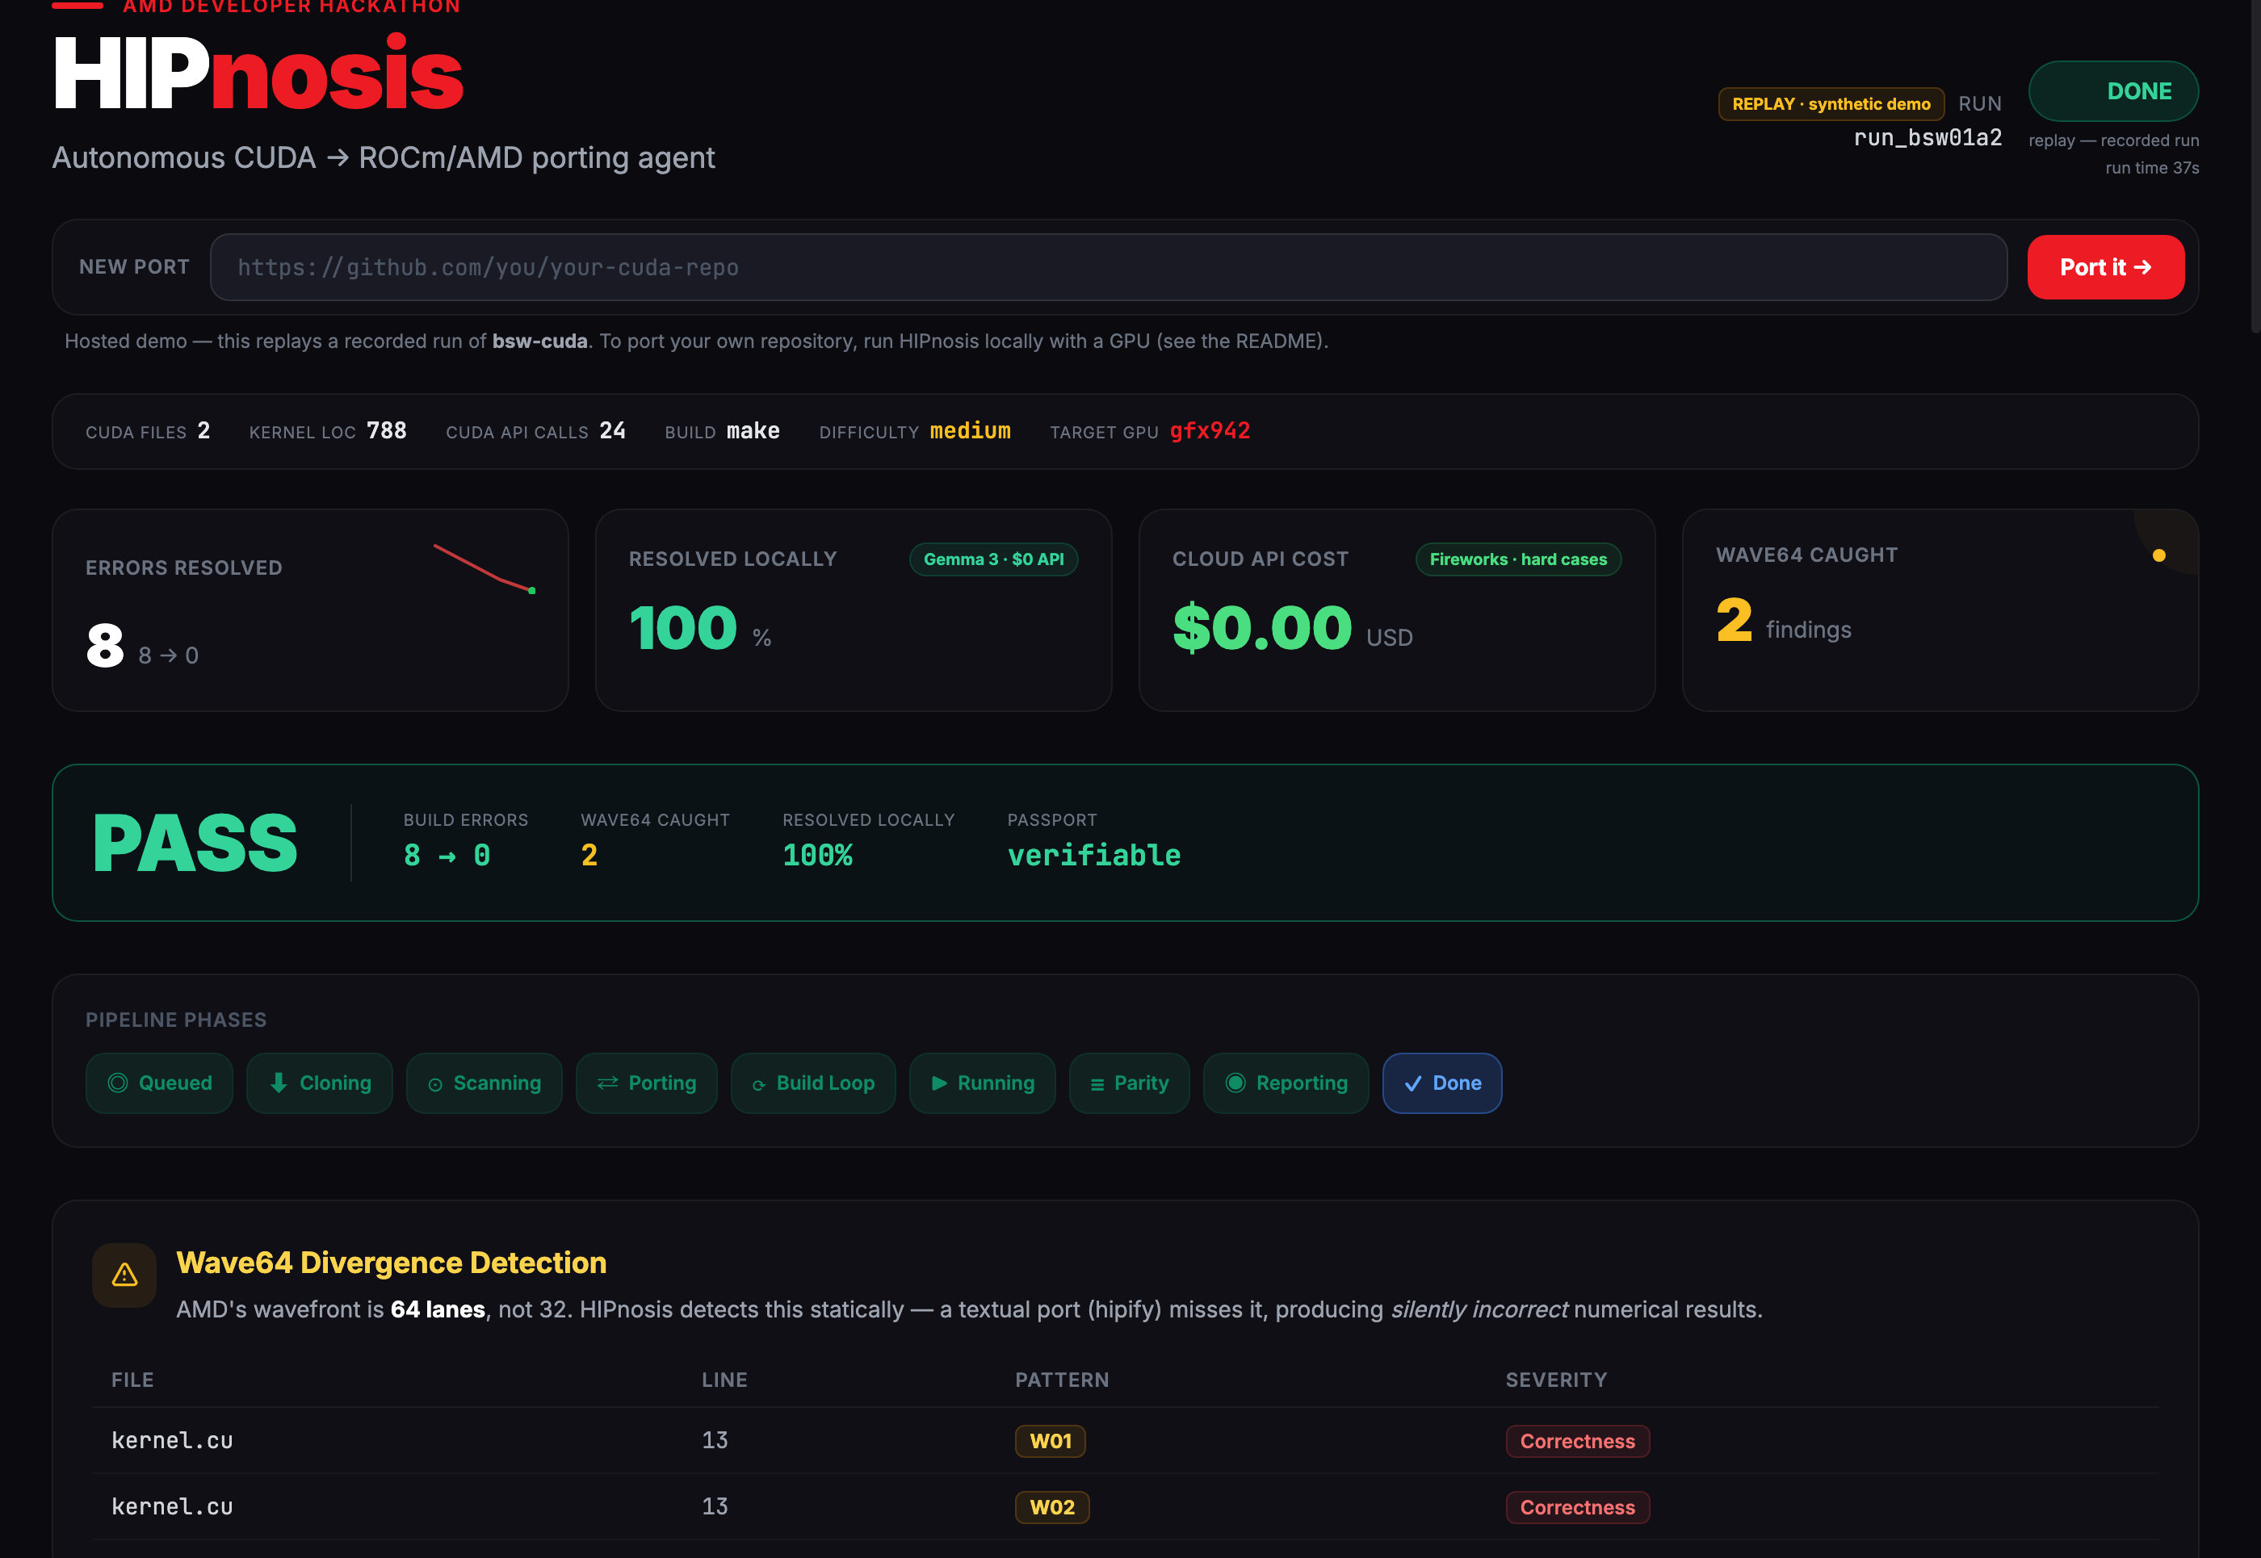Click the $0.00 cloud API cost value
Viewport: 2261px width, 1558px height.
[1261, 628]
